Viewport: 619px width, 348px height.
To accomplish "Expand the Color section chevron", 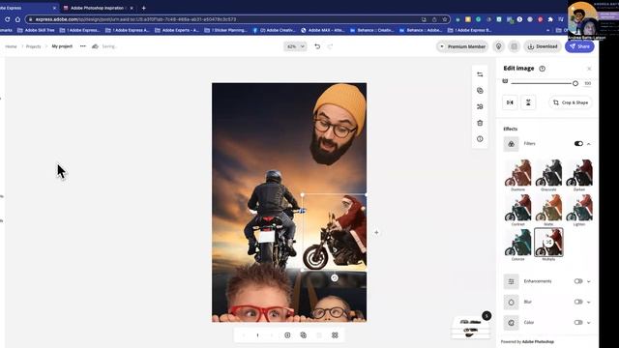I will pyautogui.click(x=589, y=323).
